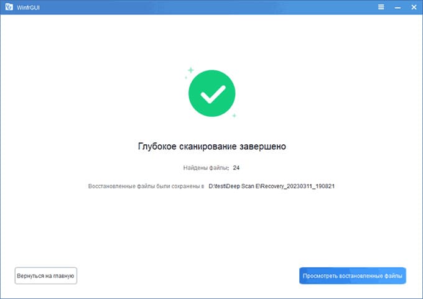Click the 'Найдены файлы:' label
This screenshot has width=423, height=299.
tap(206, 168)
